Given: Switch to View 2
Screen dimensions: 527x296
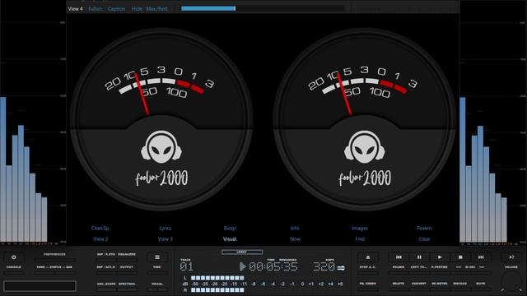Looking at the screenshot, I should point(100,239).
